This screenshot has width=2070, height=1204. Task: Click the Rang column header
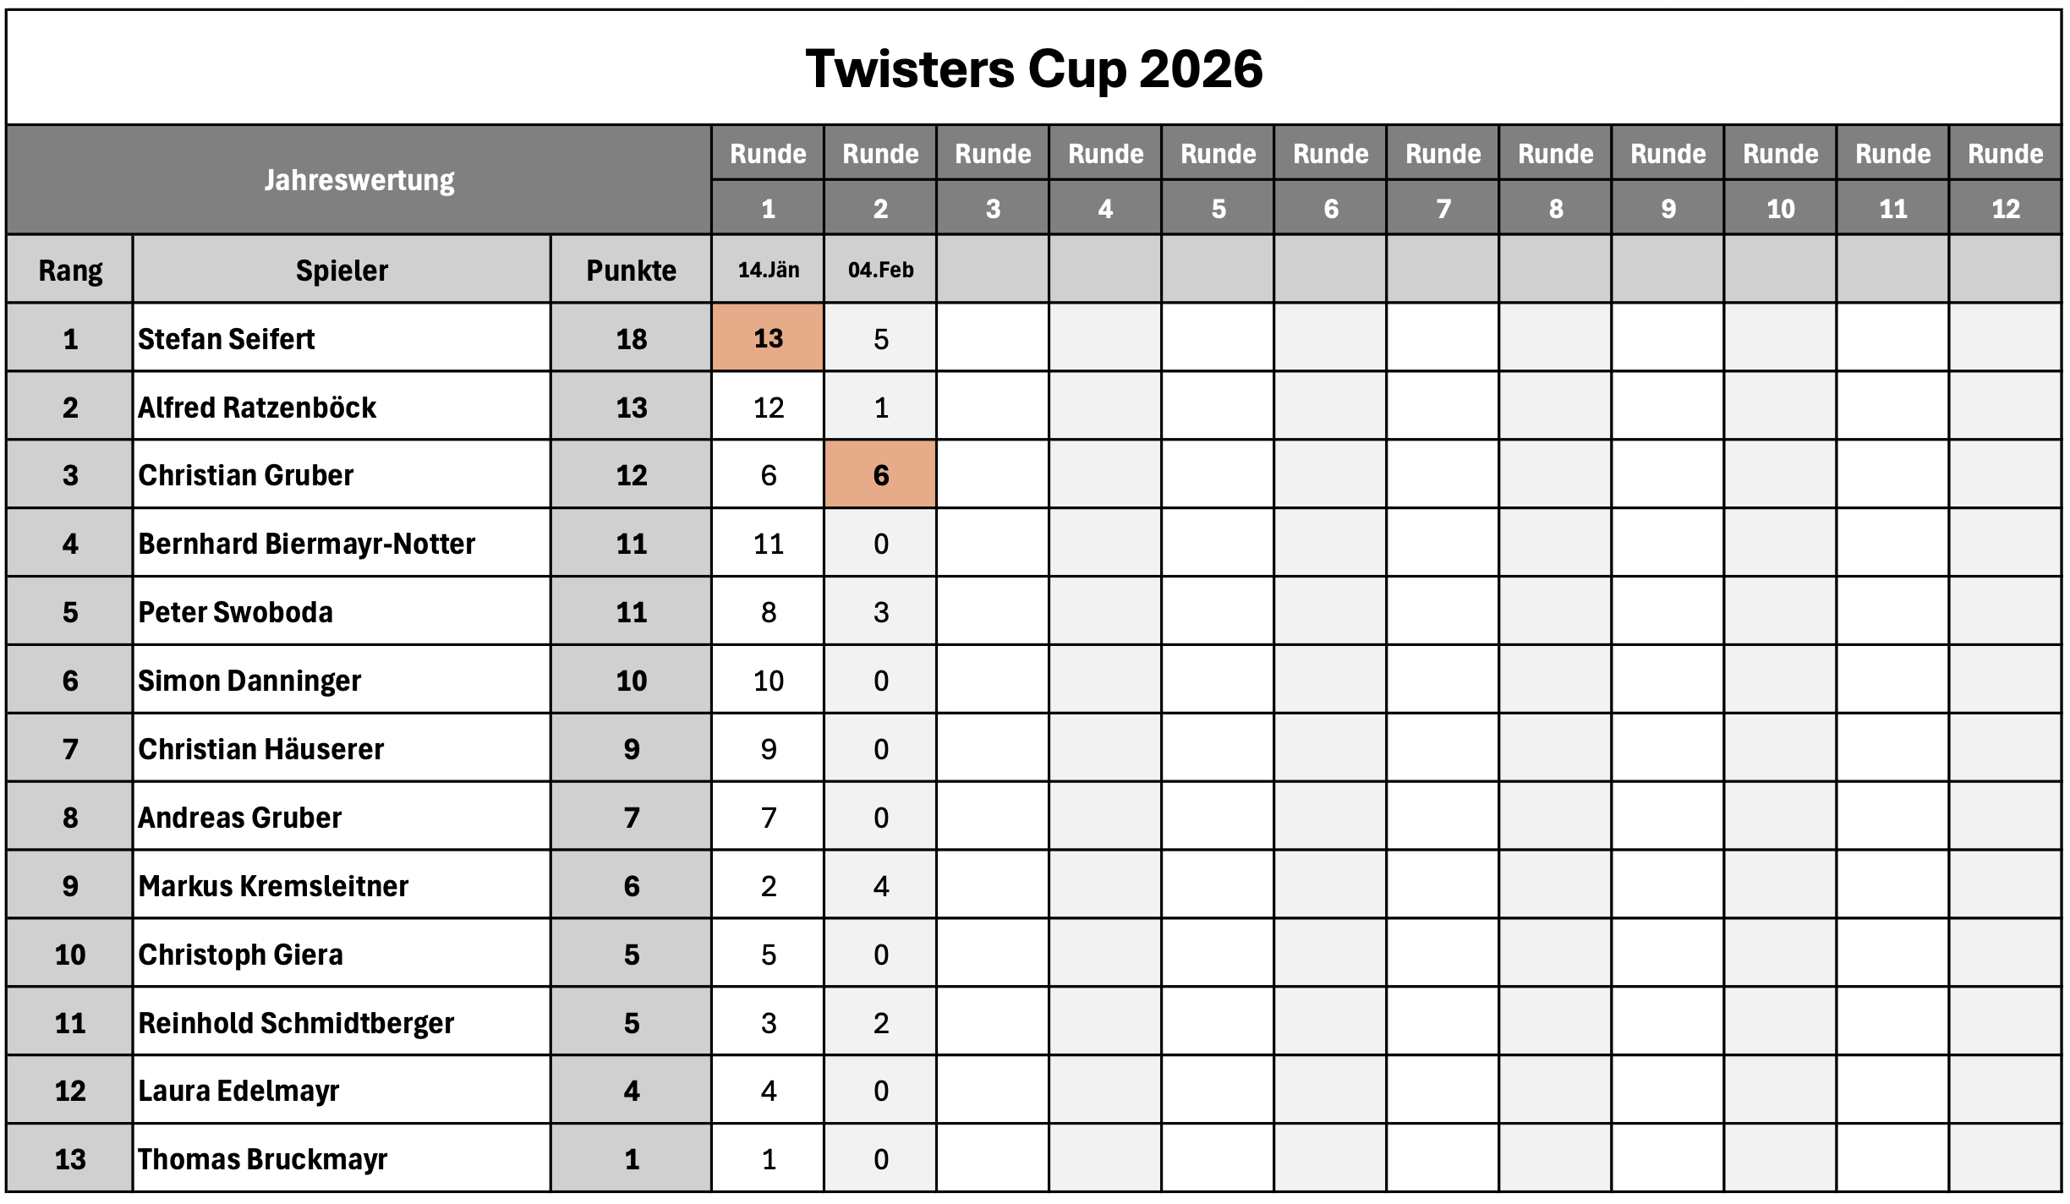point(70,271)
